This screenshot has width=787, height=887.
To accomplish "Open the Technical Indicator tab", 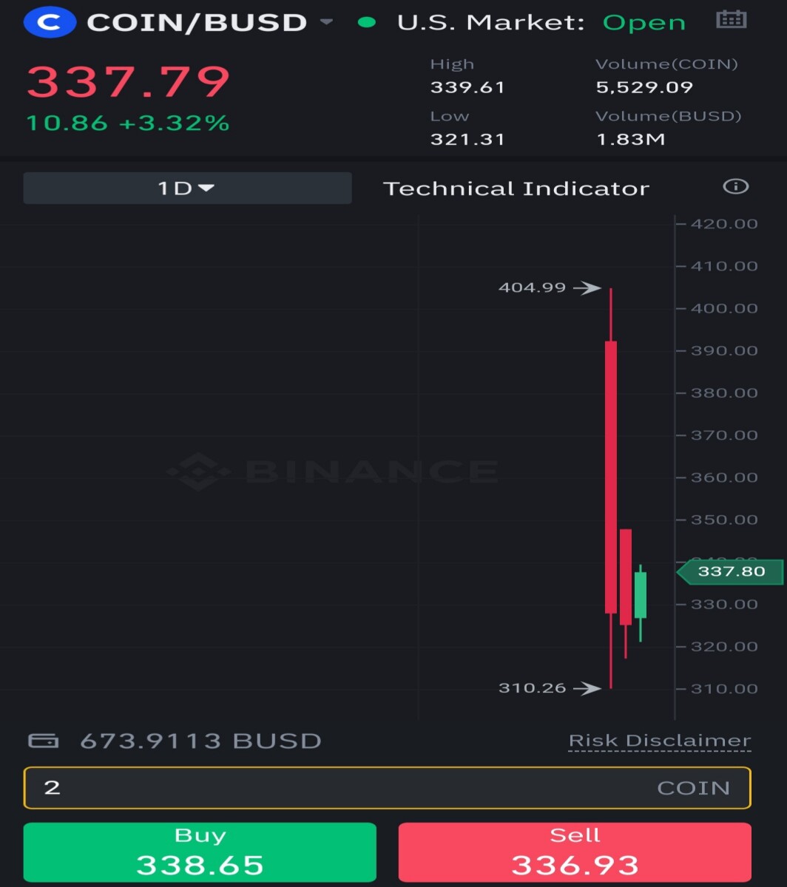I will (516, 188).
